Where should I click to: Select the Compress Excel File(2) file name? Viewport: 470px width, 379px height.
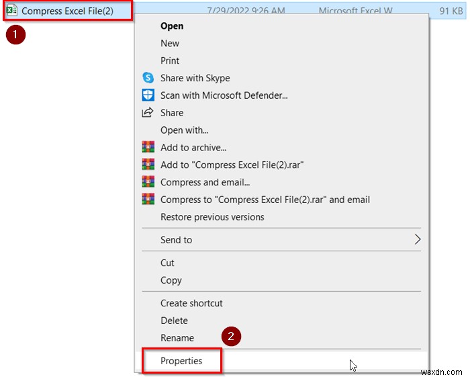coord(67,11)
